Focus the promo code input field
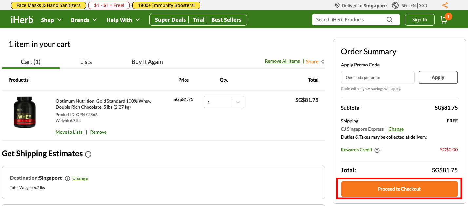Image resolution: width=468 pixels, height=206 pixels. click(x=378, y=77)
